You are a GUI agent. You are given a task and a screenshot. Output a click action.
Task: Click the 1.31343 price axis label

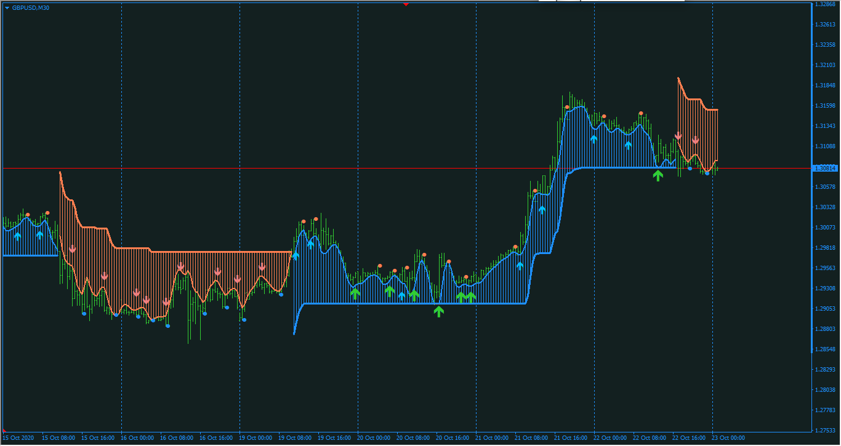point(824,126)
